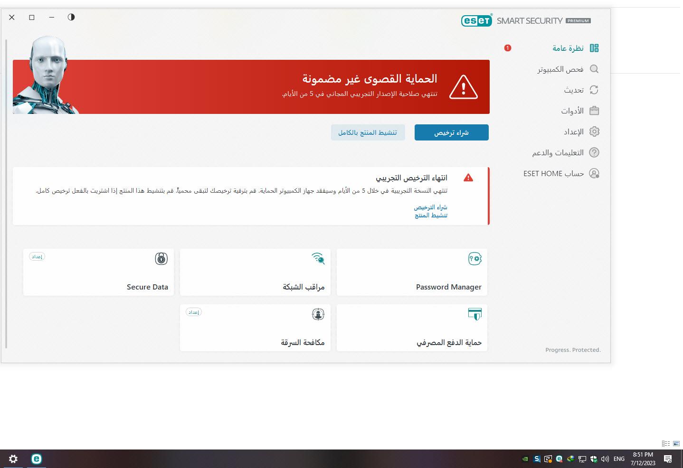Click the question mark Help icon
Viewport: 683px width, 468px height.
[594, 152]
